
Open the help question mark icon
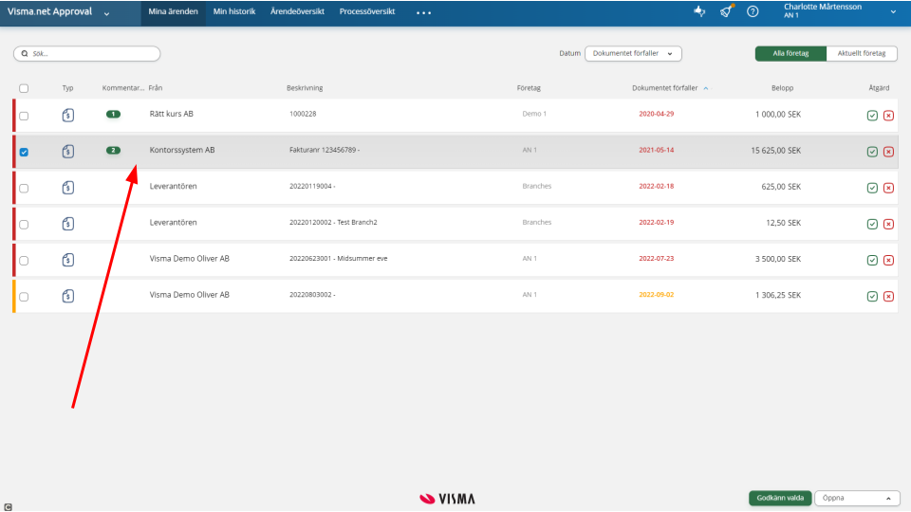coord(753,11)
